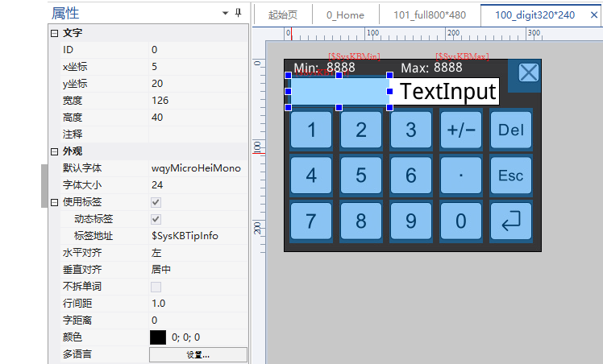
Task: Click the black 颜色 color swatch
Action: point(158,337)
